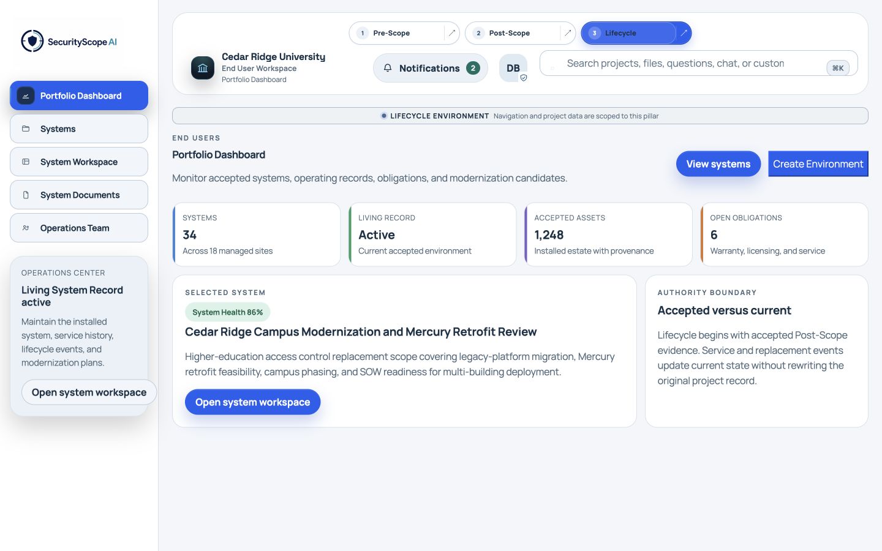
Task: Click Open system workspace in Operations Center
Action: (89, 392)
